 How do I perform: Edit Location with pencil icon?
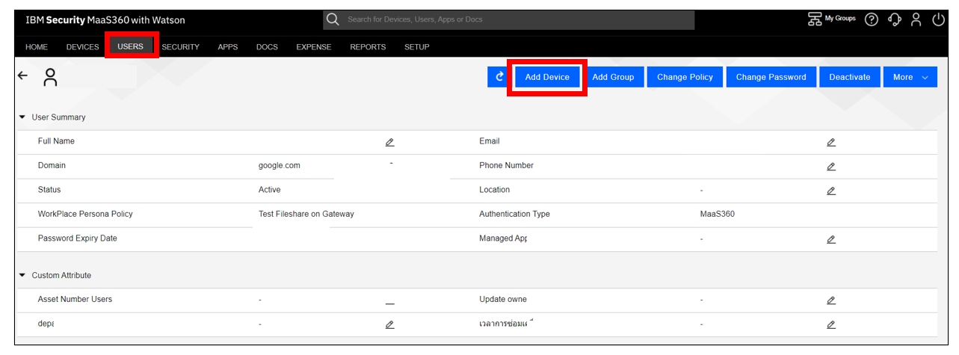pos(831,191)
